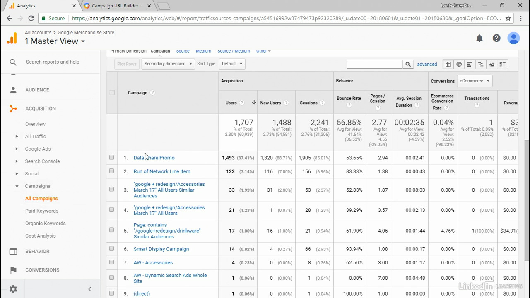
Task: Check the box for AW - Dynamic Search Ads
Action: pos(111,277)
